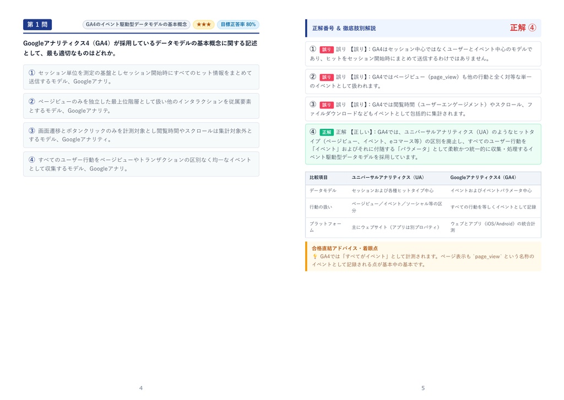The height and width of the screenshot is (400, 564).
Task: Click the red 正解 ④ answer label
Action: pyautogui.click(x=523, y=28)
